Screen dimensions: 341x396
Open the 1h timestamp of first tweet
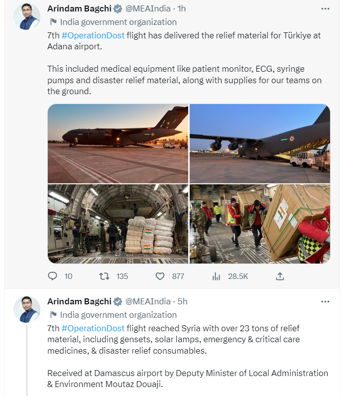point(181,9)
